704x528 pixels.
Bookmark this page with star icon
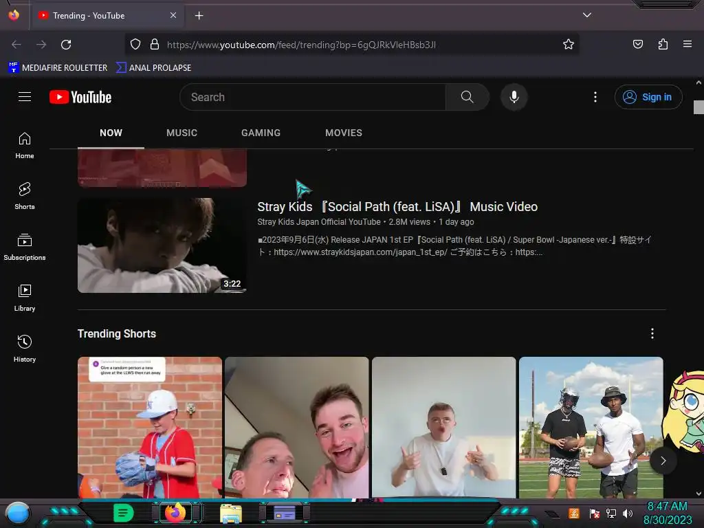click(569, 44)
